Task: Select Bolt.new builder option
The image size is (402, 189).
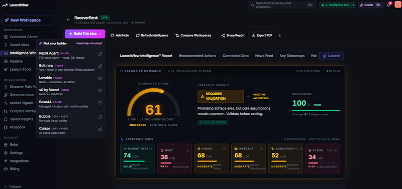Action: (x=70, y=68)
